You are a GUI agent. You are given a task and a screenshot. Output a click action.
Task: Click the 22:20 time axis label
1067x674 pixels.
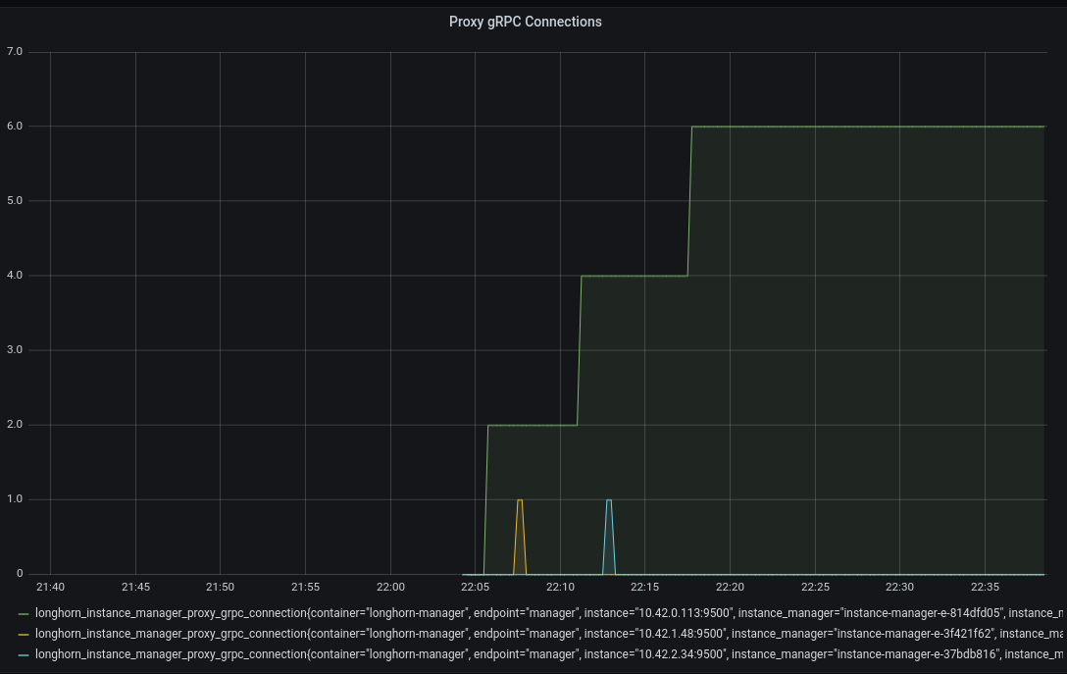coord(729,587)
